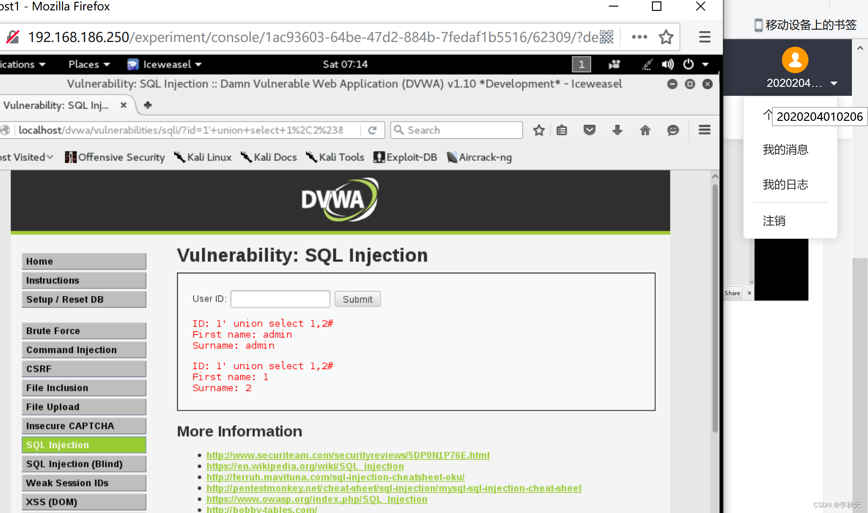The image size is (868, 513).
Task: Open the Aircrack-ng bookmark
Action: point(479,157)
